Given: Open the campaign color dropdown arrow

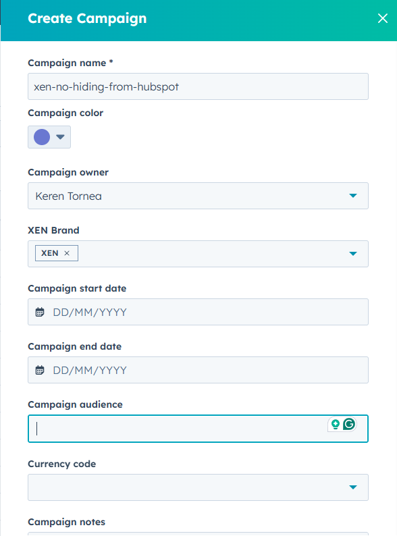Looking at the screenshot, I should 61,137.
